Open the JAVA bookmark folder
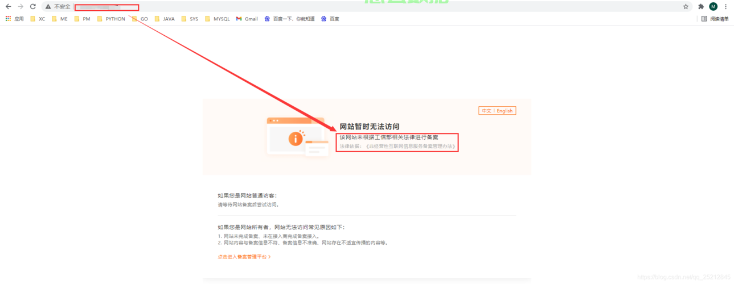Image resolution: width=734 pixels, height=284 pixels. (165, 19)
